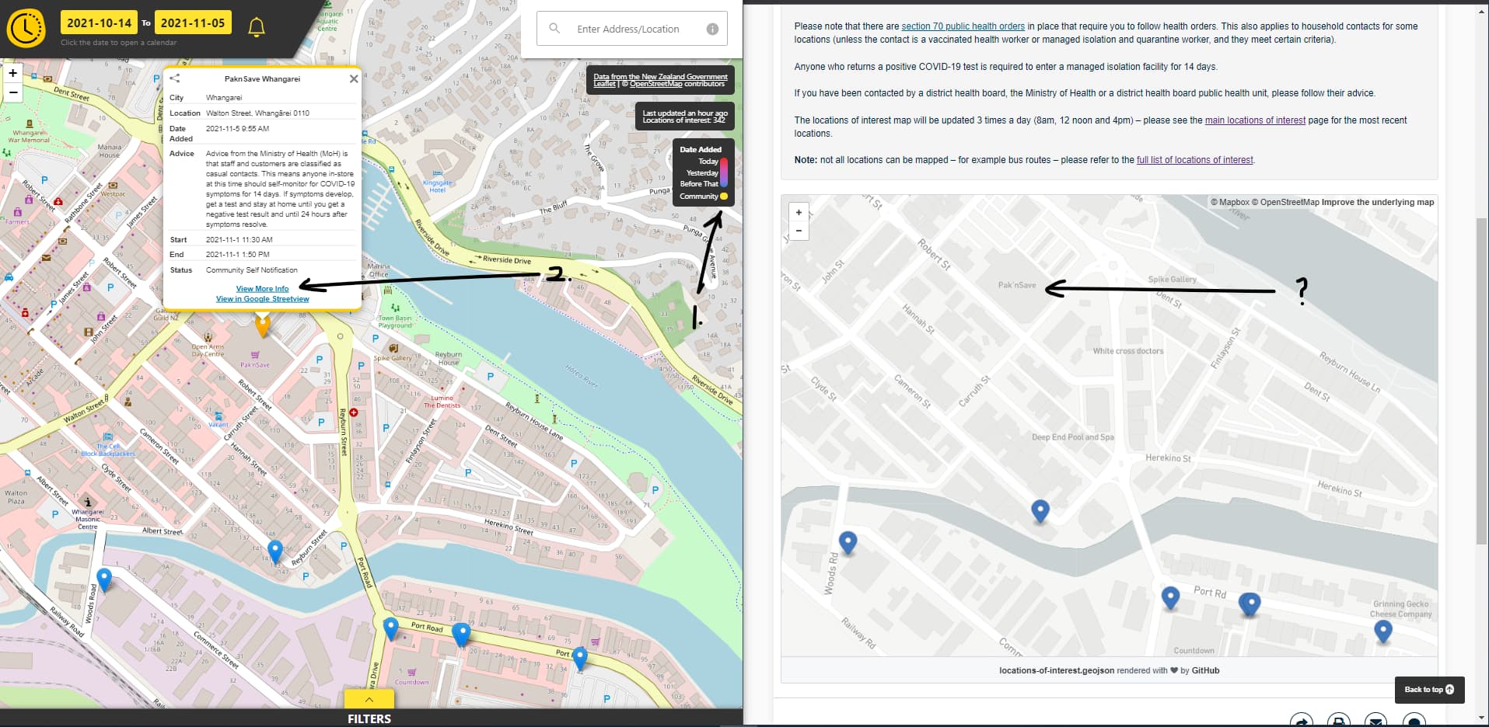The height and width of the screenshot is (727, 1489).
Task: Click the notification bell icon
Action: (257, 27)
